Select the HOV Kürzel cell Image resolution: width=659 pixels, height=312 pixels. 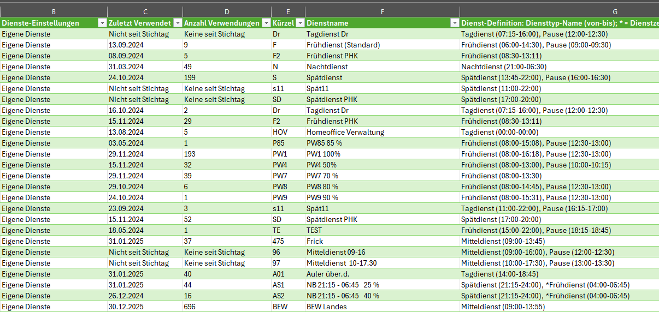[280, 132]
